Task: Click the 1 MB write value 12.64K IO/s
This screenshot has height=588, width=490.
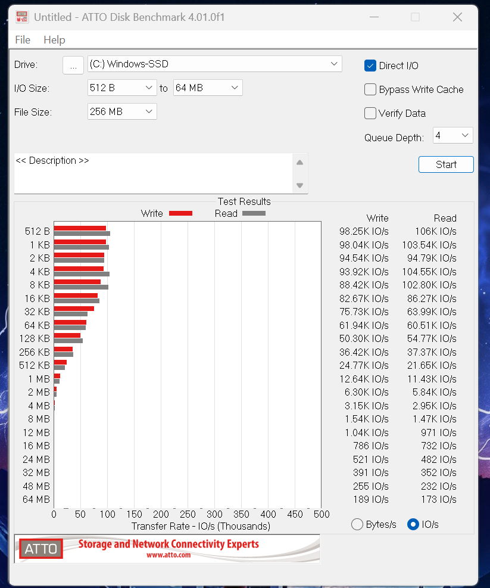Action: click(364, 379)
